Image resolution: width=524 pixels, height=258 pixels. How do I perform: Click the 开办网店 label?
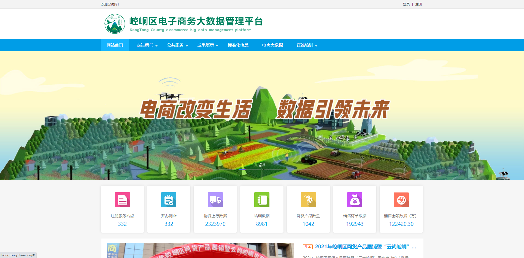coord(169,216)
